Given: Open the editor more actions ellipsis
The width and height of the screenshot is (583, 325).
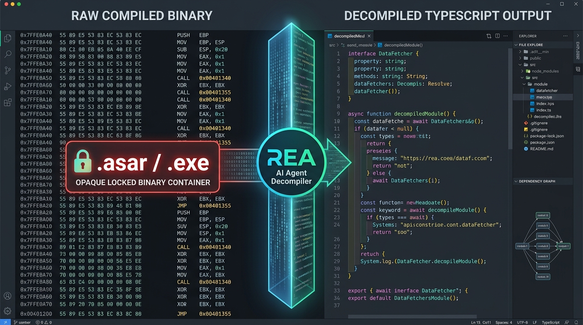Looking at the screenshot, I should pos(506,36).
